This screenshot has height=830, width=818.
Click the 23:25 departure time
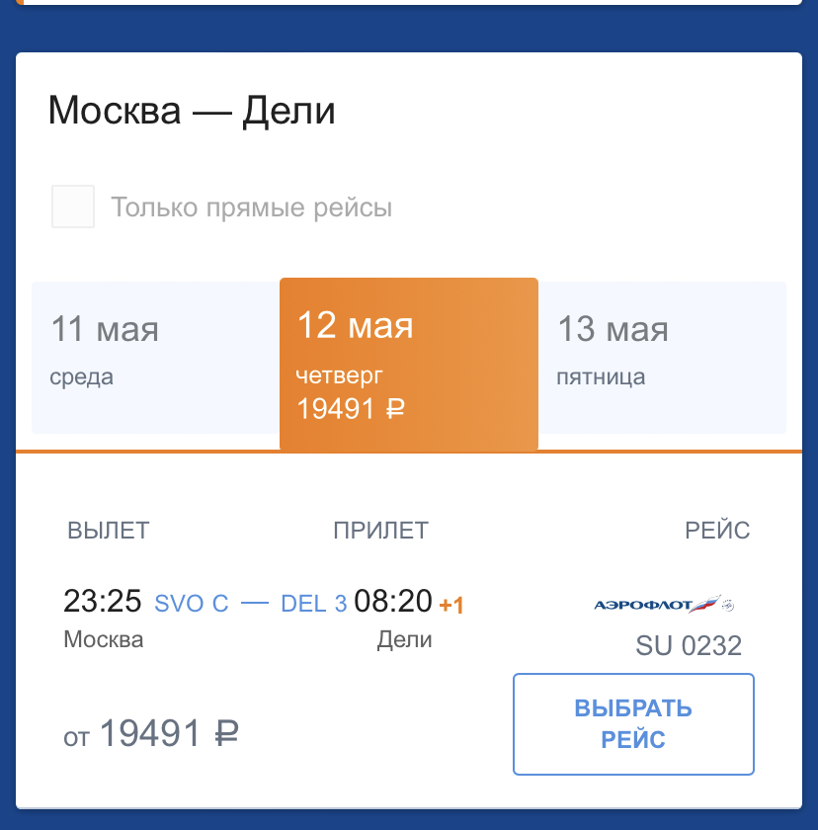[x=105, y=601]
